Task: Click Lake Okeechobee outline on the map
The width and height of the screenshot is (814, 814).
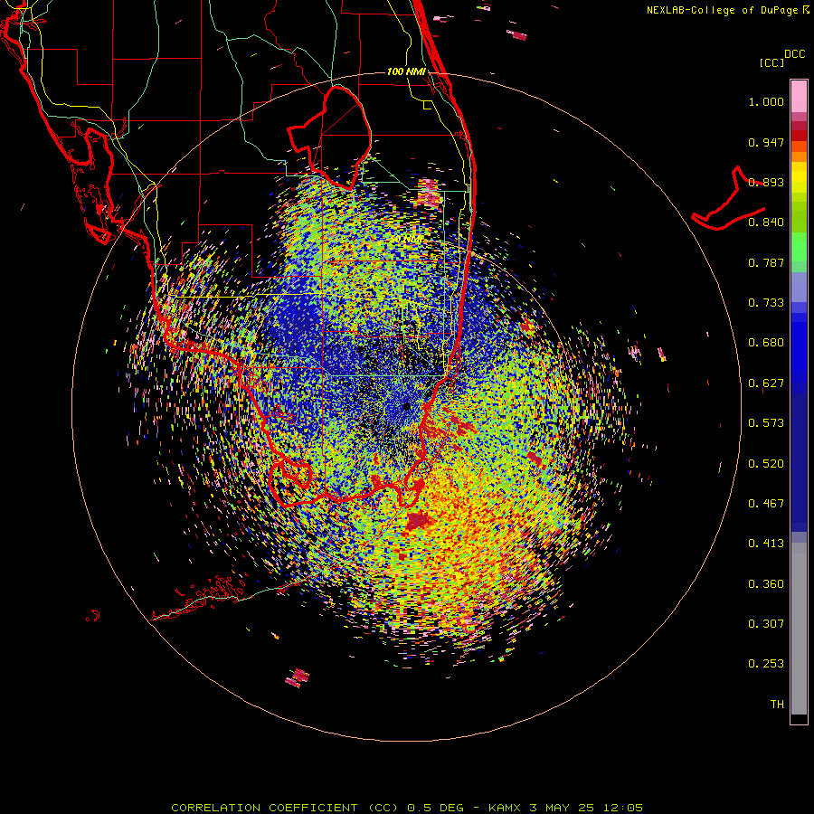Action: tap(329, 137)
